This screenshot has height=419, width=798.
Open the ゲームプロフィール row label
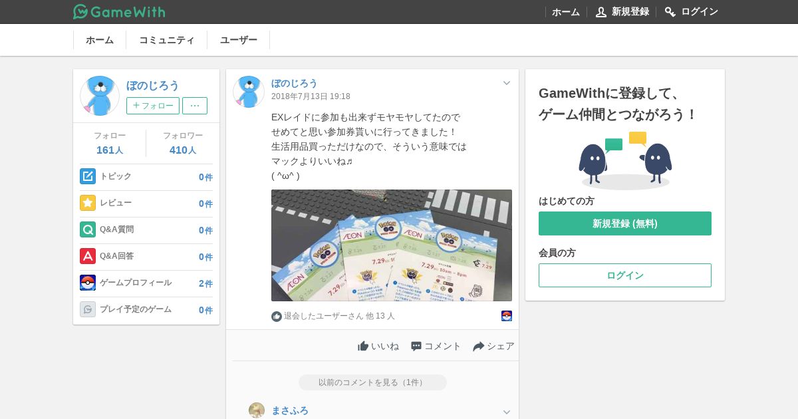[x=136, y=283]
